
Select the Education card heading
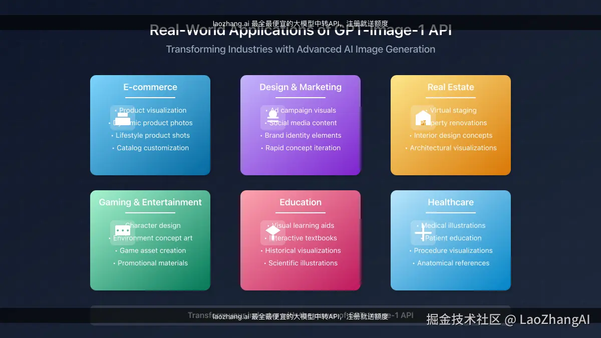(x=300, y=202)
